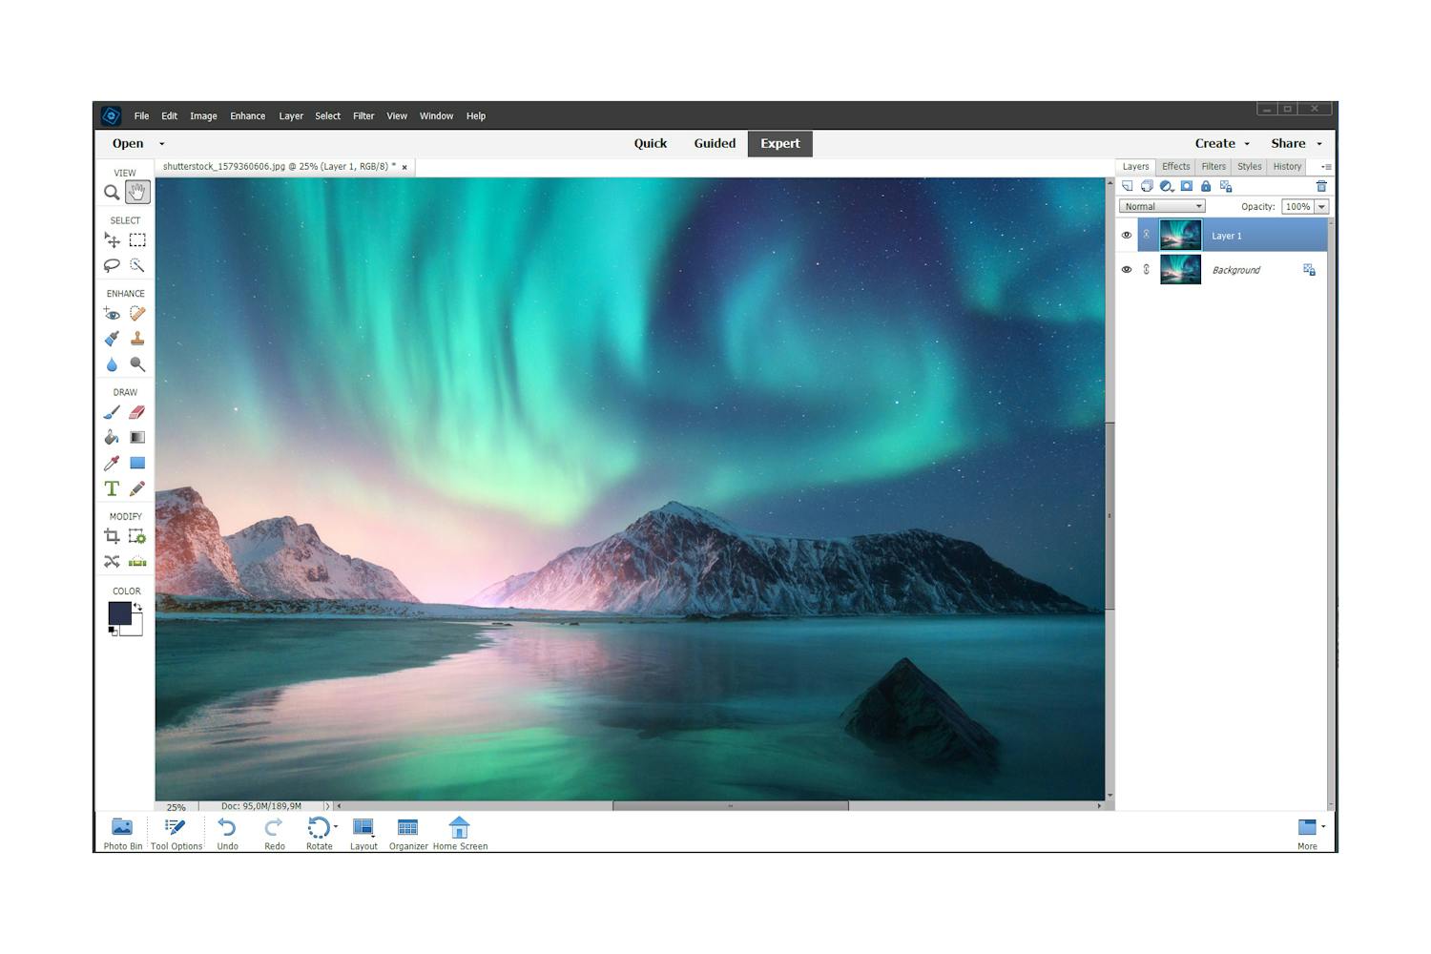Select the Clone Stamp tool
This screenshot has width=1431, height=954.
137,339
